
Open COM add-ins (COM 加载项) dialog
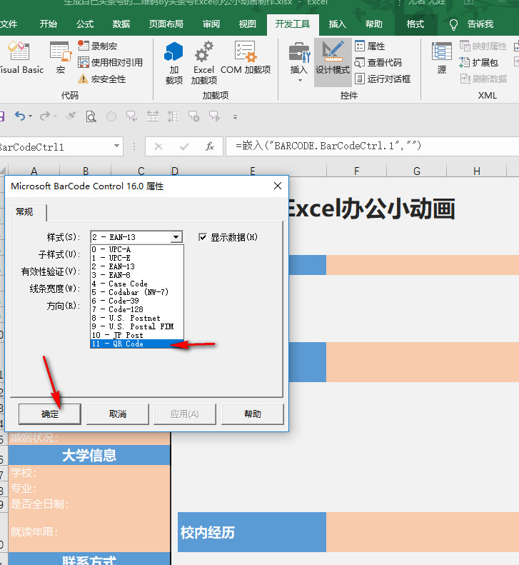pyautogui.click(x=246, y=58)
